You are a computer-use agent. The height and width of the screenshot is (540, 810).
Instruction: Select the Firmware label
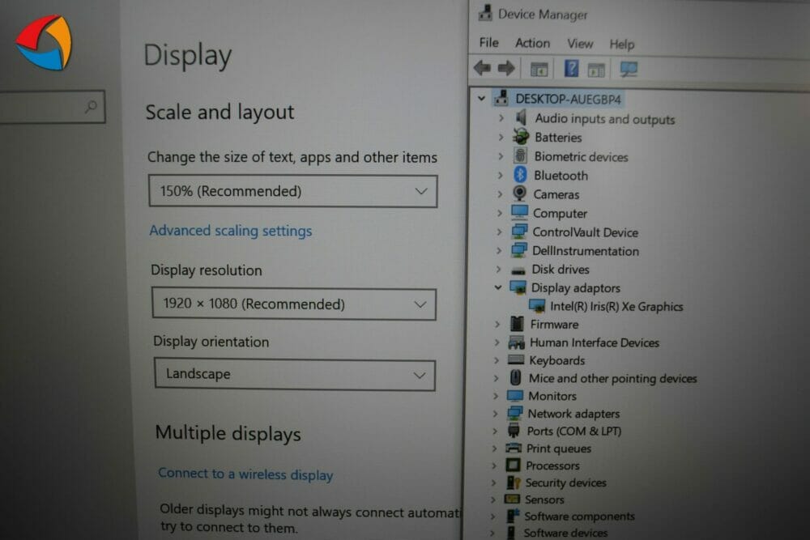[554, 324]
